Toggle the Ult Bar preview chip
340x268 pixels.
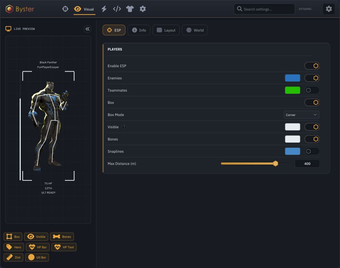click(x=37, y=257)
